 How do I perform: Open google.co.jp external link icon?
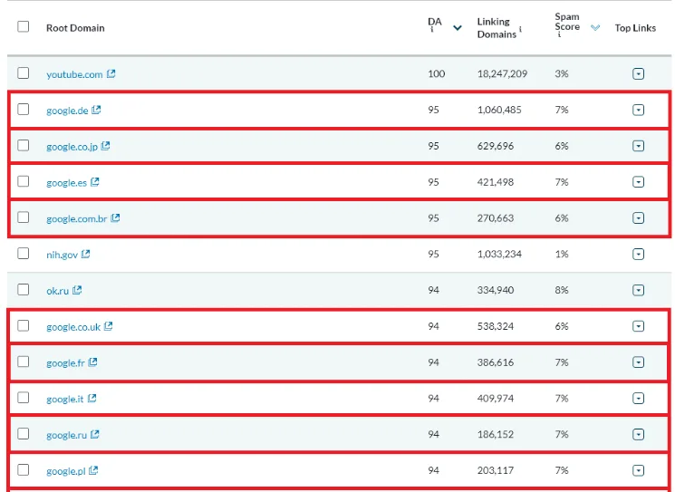(105, 146)
